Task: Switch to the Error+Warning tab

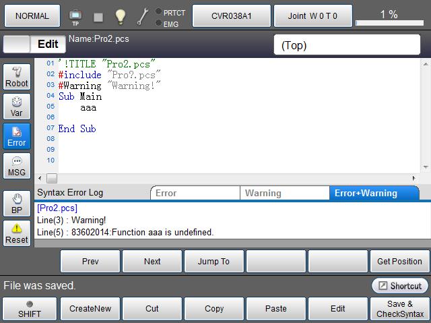Action: click(x=373, y=193)
